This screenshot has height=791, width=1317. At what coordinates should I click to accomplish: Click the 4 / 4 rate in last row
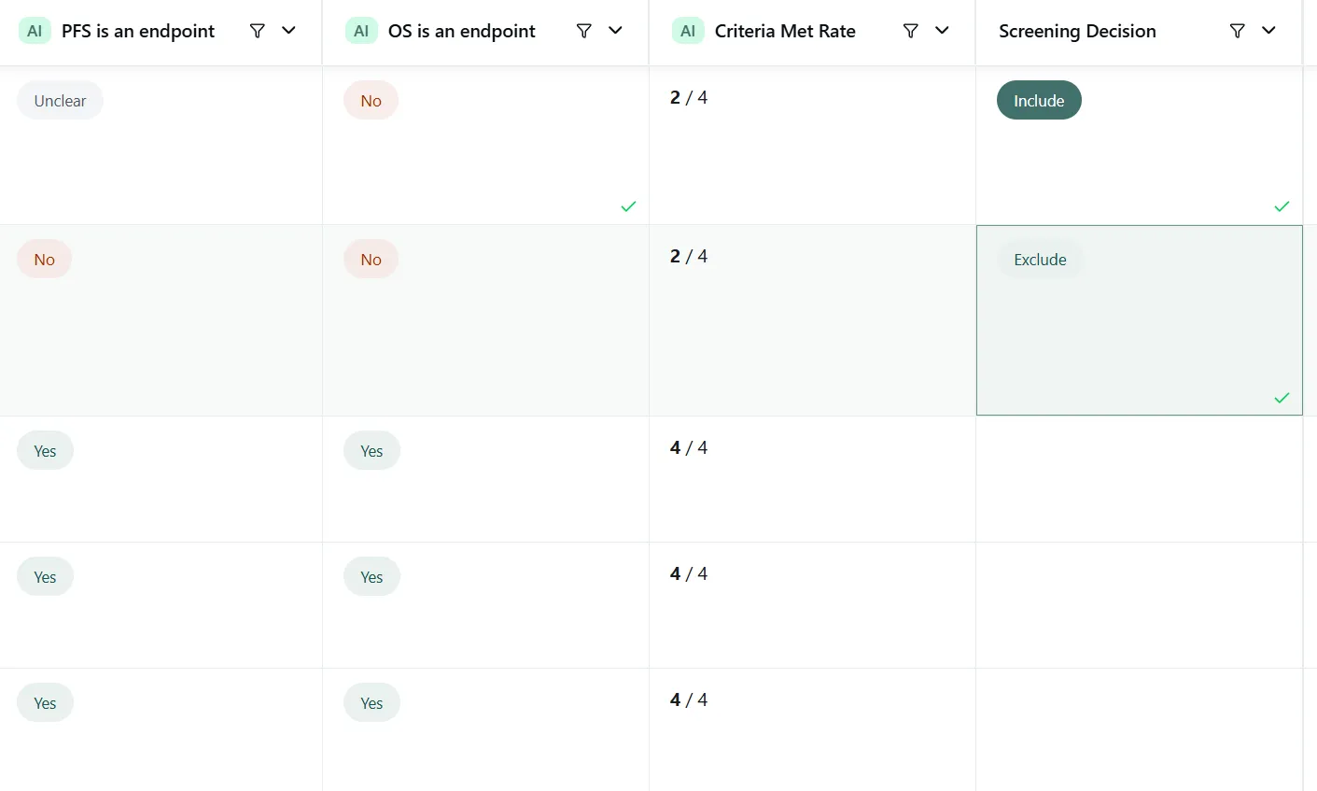tap(689, 699)
